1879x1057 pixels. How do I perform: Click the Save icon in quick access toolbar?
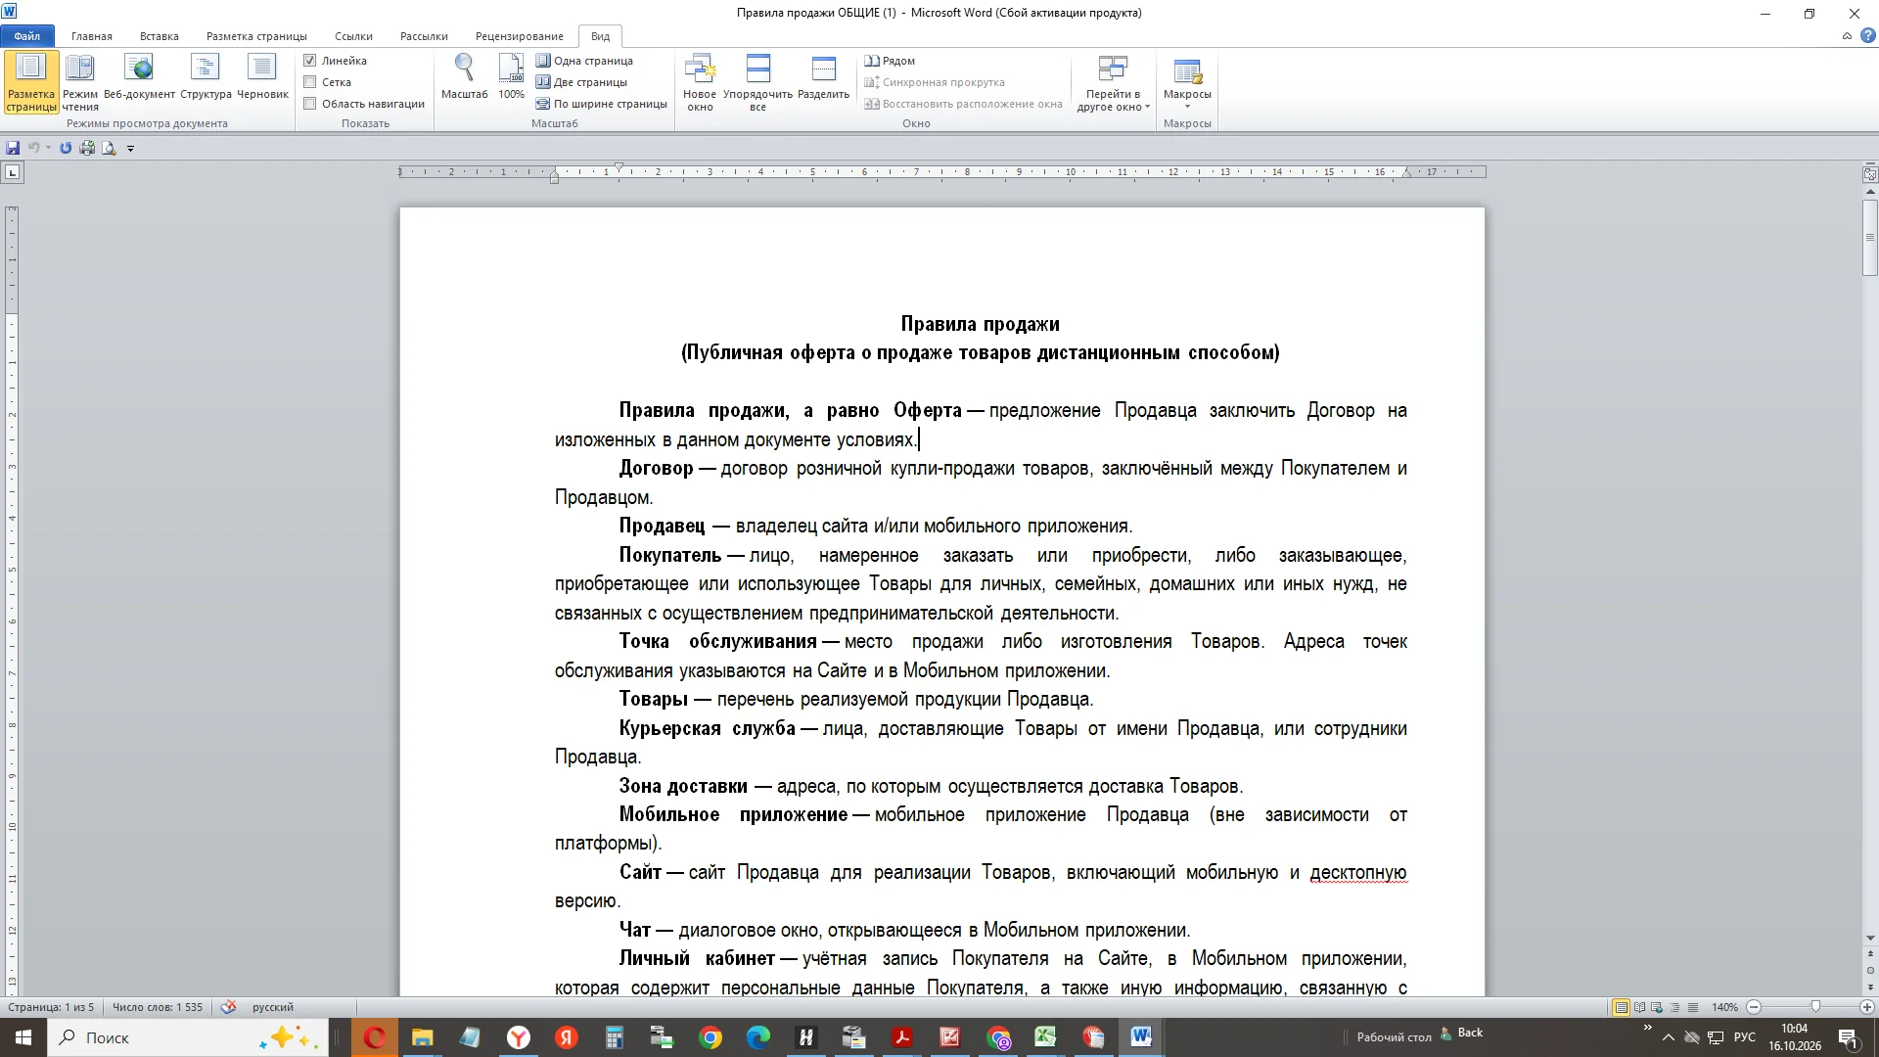click(x=13, y=148)
